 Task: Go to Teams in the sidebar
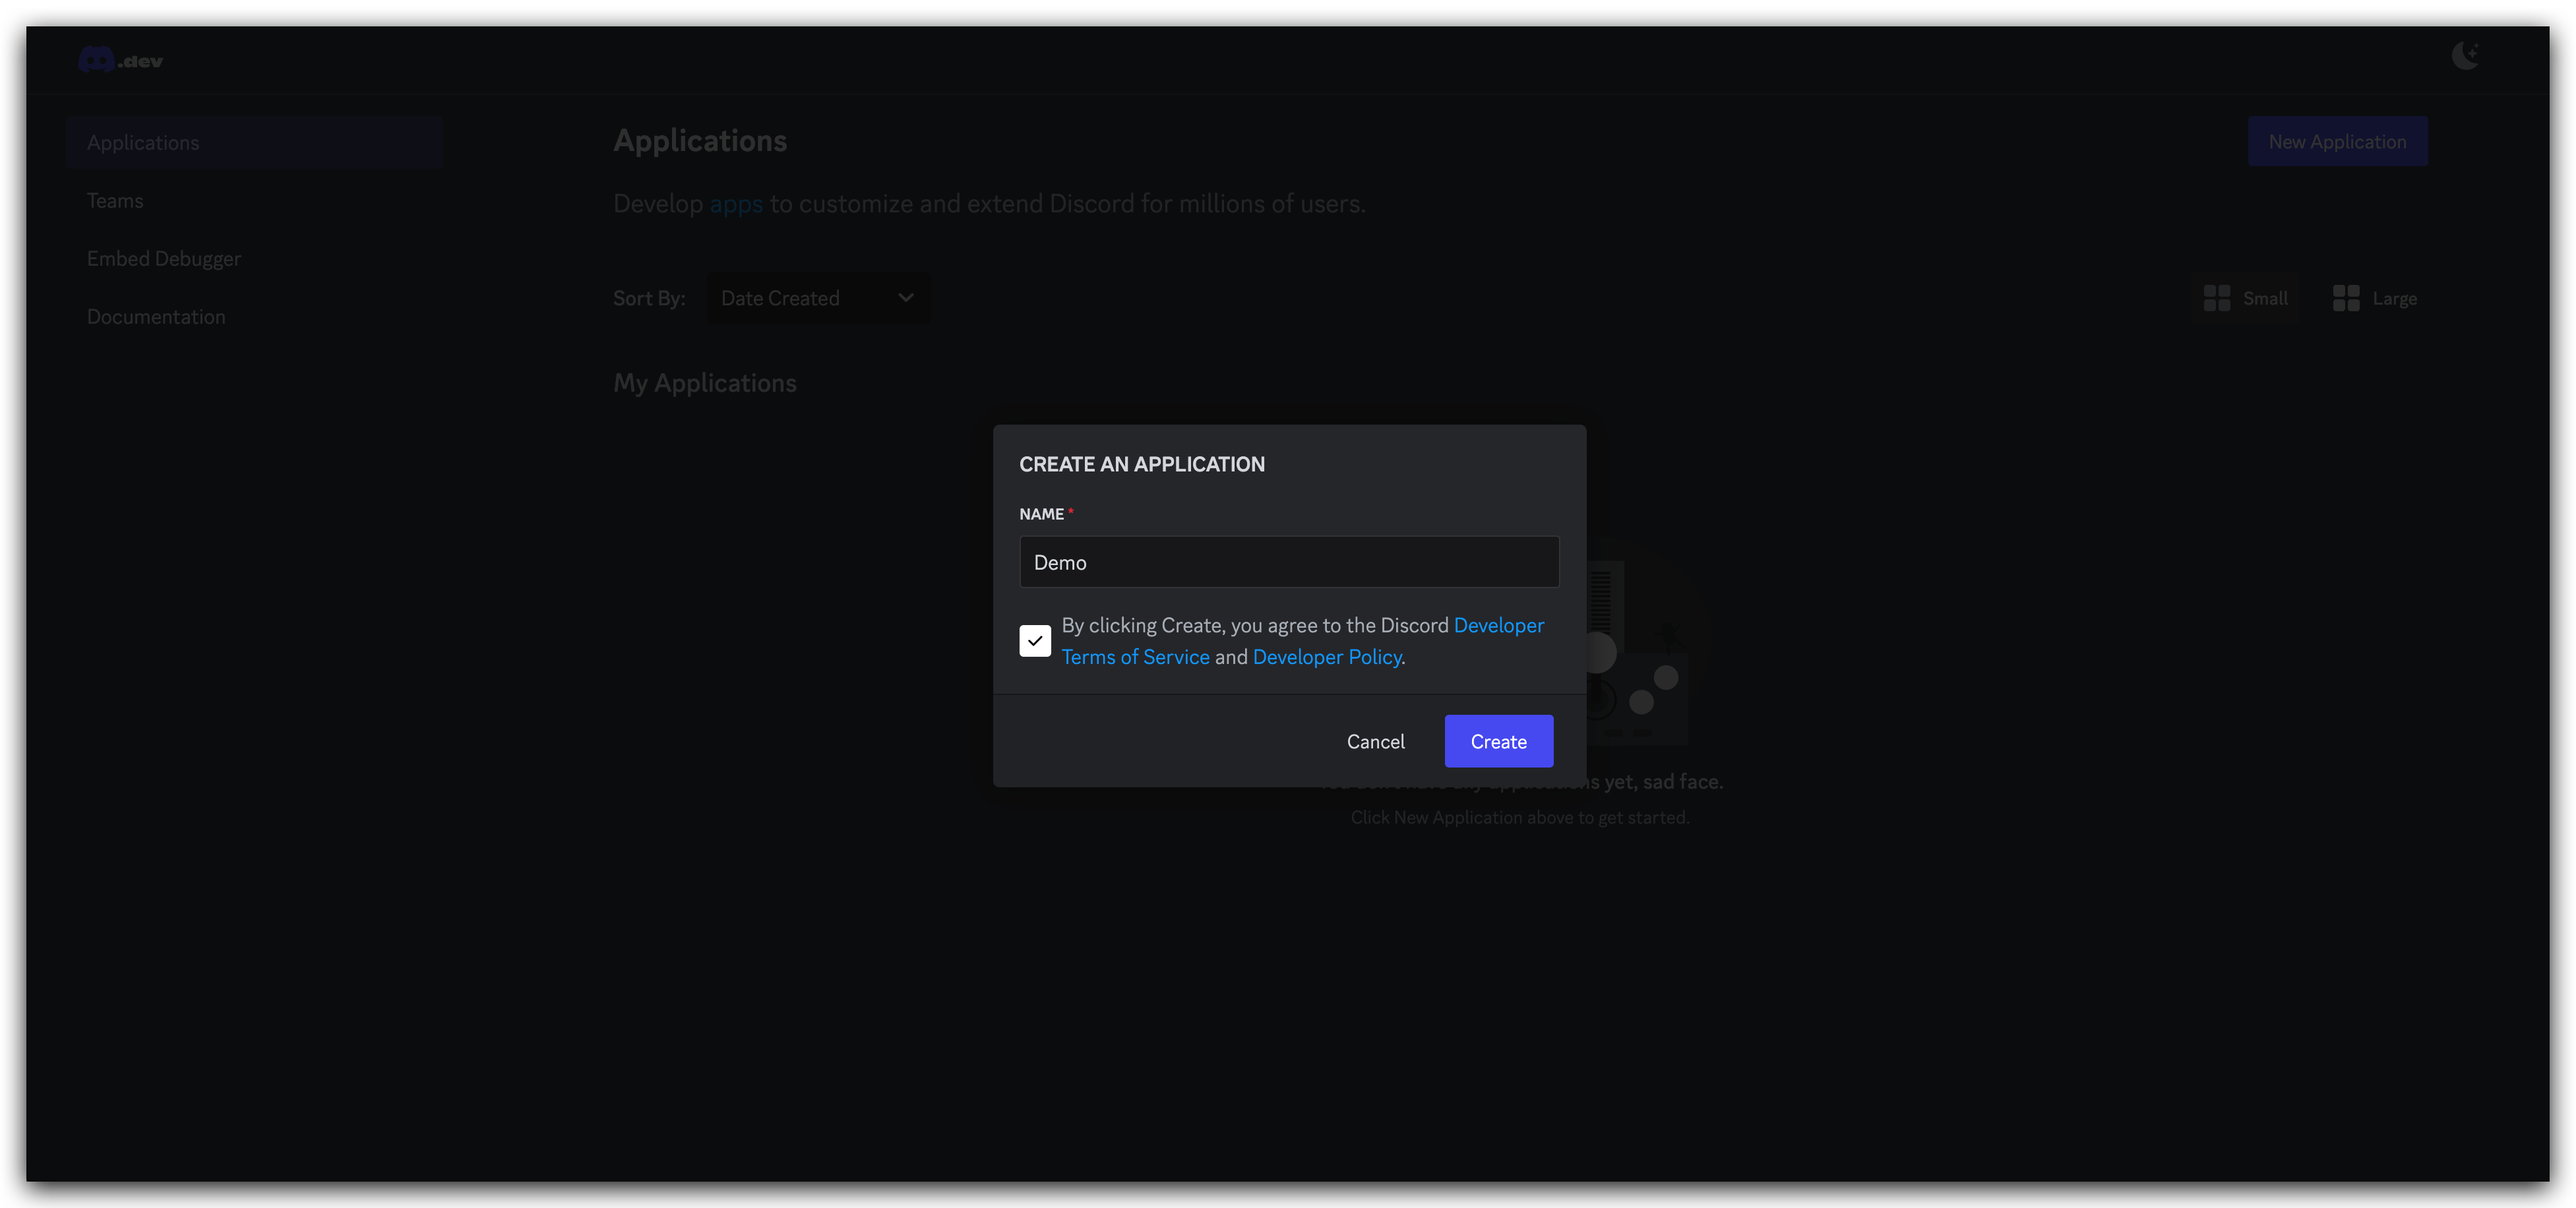[x=115, y=200]
